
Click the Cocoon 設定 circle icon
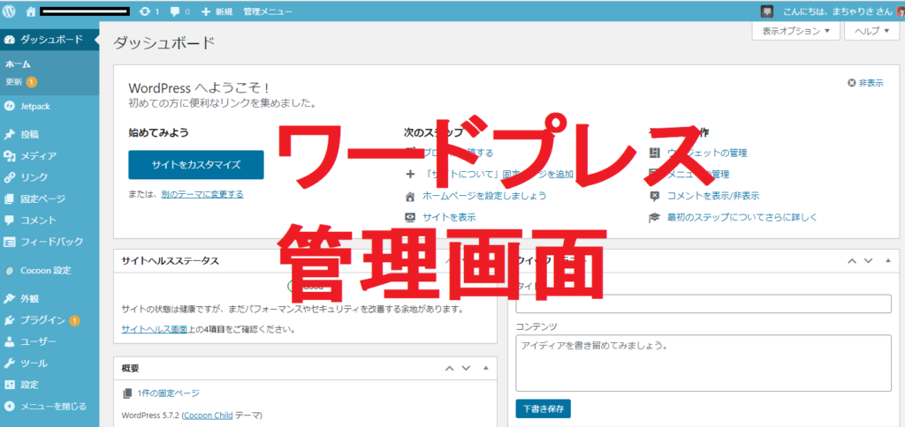9,271
